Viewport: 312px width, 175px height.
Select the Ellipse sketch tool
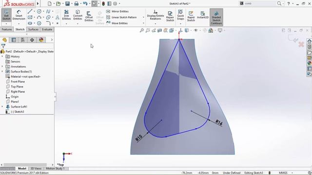pos(48,17)
